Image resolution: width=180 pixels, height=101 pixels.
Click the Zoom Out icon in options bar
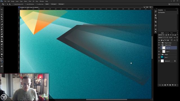click(x=10, y=4)
